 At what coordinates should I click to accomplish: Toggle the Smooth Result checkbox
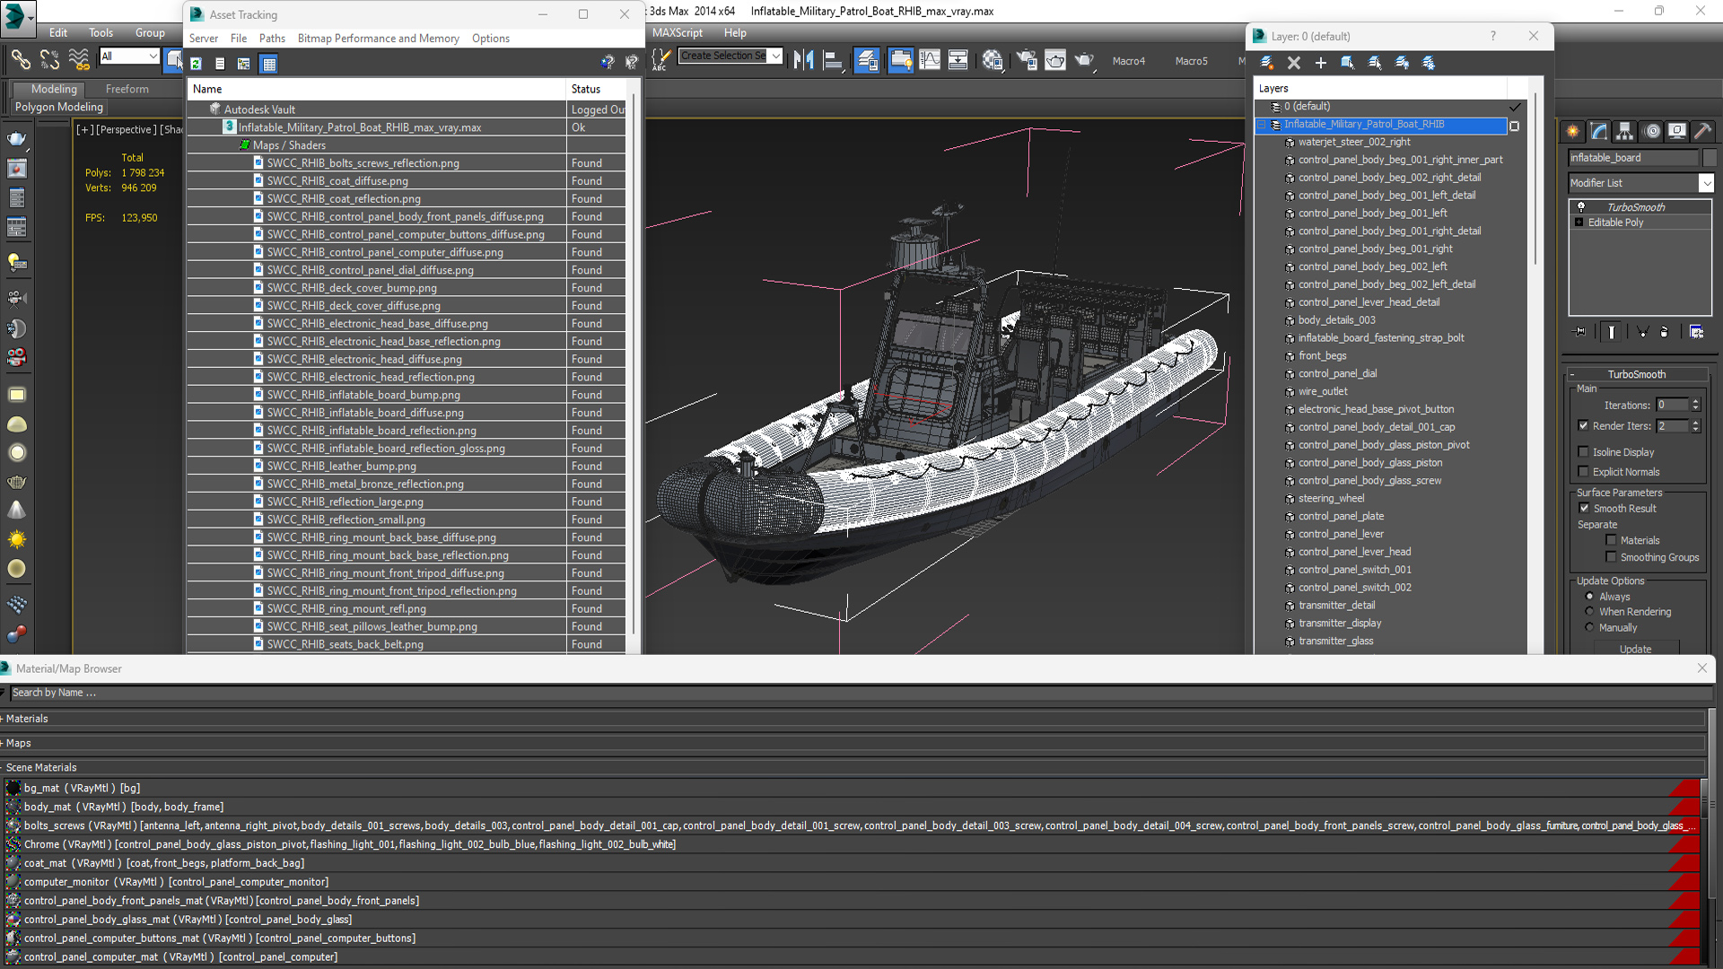click(1584, 509)
